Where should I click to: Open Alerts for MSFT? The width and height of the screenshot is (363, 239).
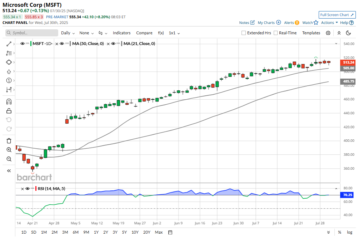click(292, 23)
